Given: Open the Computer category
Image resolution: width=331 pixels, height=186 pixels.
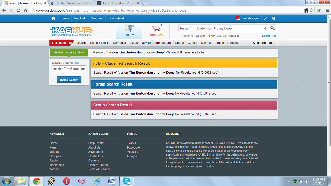Looking at the screenshot, I should tap(120, 43).
